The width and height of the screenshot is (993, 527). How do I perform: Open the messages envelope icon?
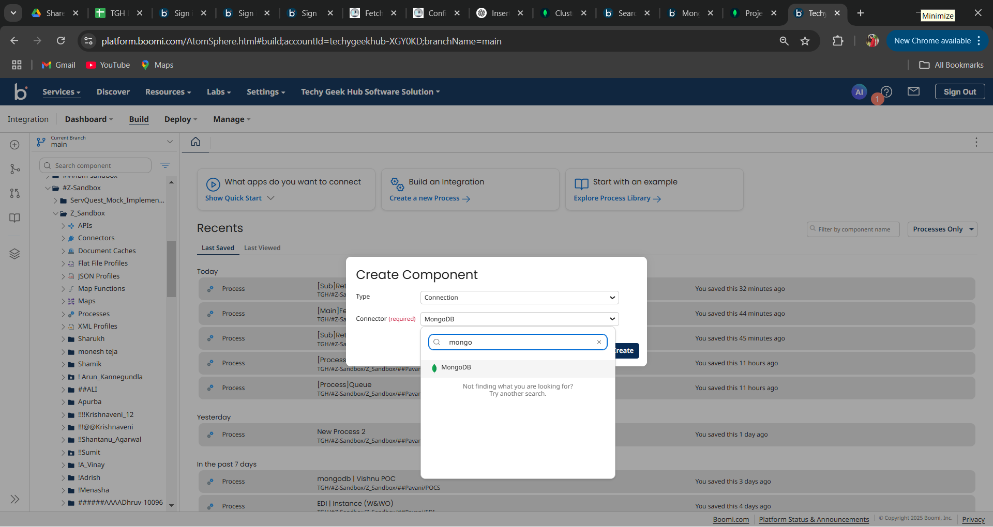pyautogui.click(x=913, y=91)
